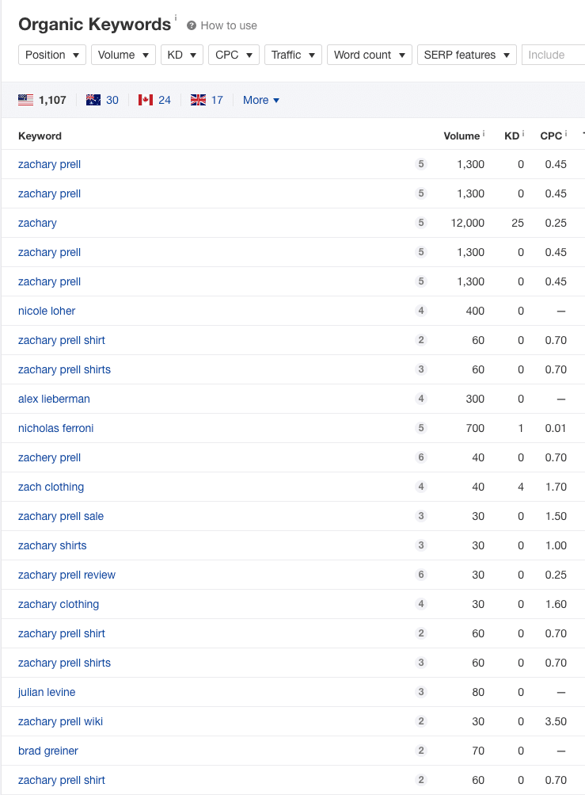Open the Traffic filter dropdown

pyautogui.click(x=293, y=55)
